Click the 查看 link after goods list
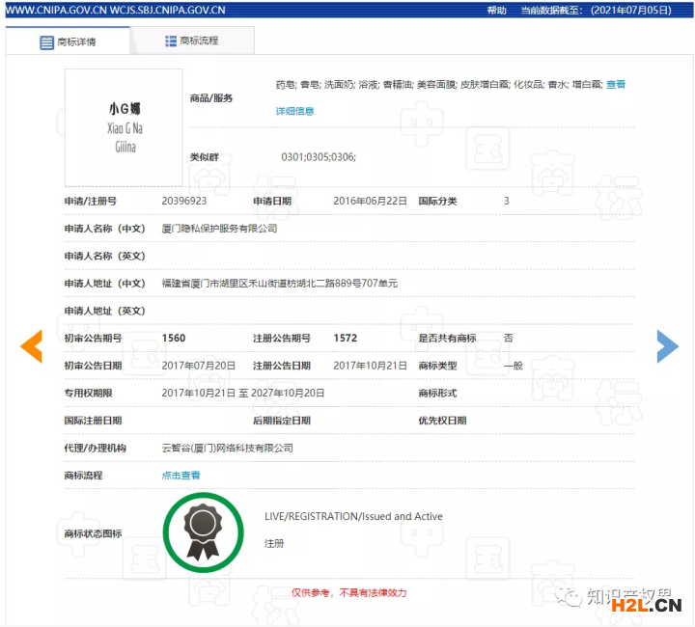This screenshot has height=627, width=695. point(615,85)
